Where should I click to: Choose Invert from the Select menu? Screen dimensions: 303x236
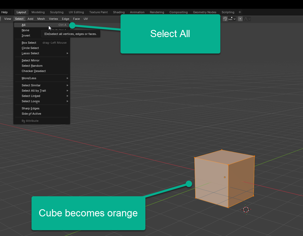tap(26, 35)
